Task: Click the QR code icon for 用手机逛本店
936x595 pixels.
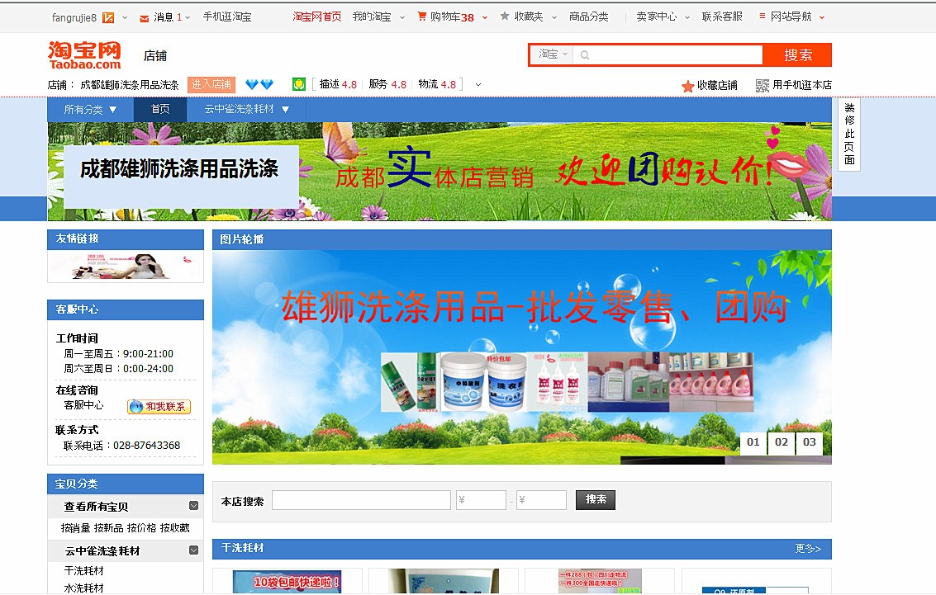Action: pyautogui.click(x=762, y=85)
